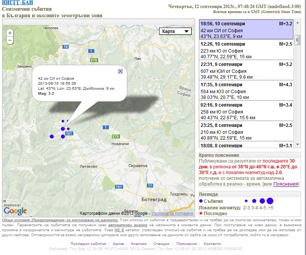306x255 pixels.
Task: Click the Трудовец label on map
Action: click(x=178, y=194)
